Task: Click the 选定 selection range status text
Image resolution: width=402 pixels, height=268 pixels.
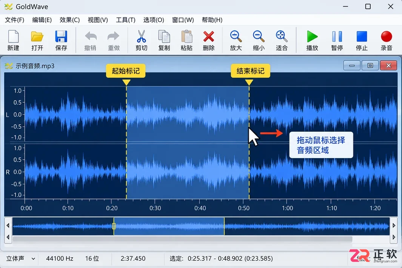Action: 221,259
